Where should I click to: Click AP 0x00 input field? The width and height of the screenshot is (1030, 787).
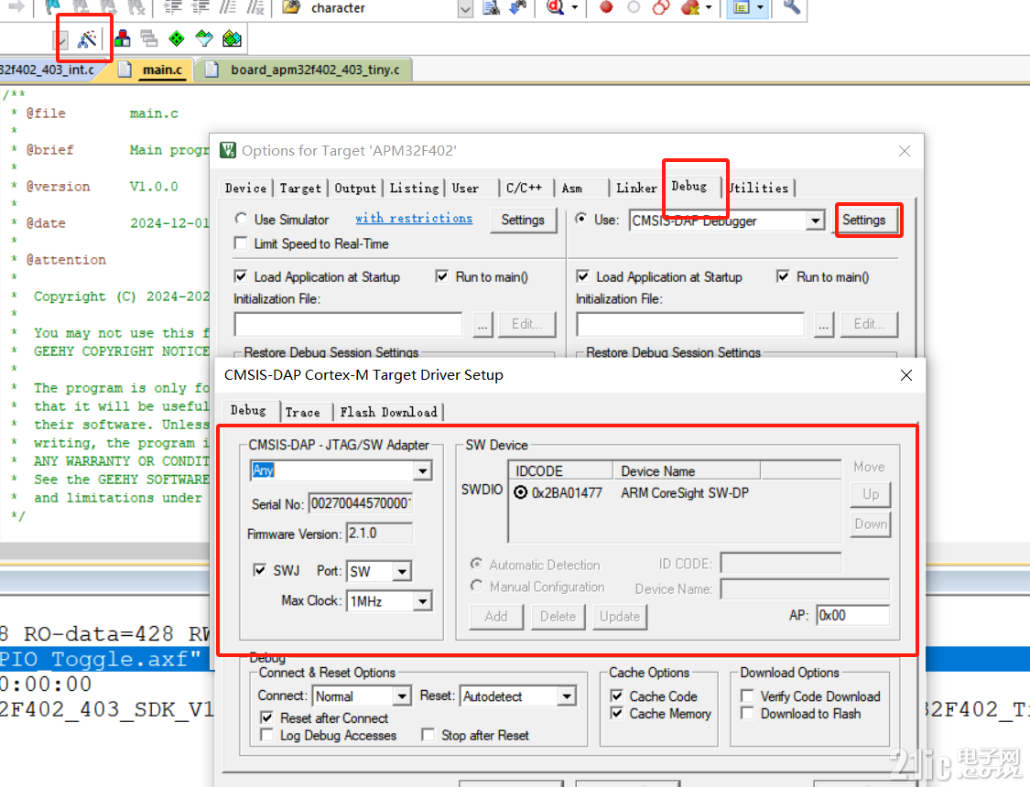(x=852, y=615)
